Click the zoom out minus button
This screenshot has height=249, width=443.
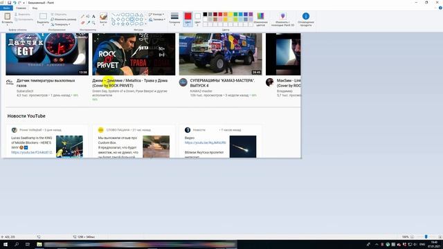(413, 237)
